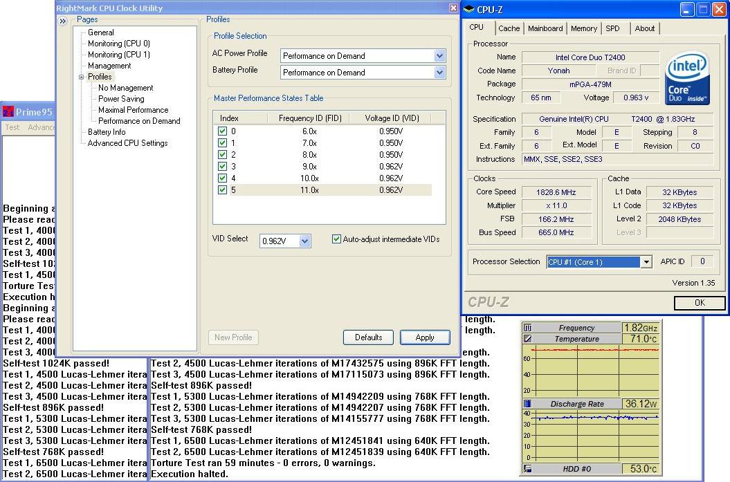730x482 pixels.
Task: Select General in the Pages tree
Action: pyautogui.click(x=100, y=32)
